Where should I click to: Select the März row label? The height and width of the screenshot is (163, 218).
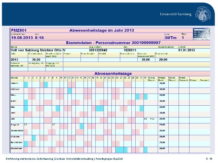[14, 95]
